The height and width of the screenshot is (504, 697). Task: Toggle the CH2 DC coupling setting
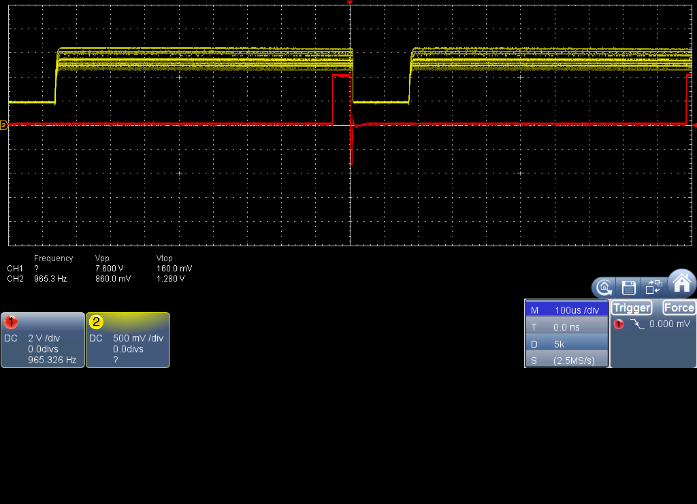95,338
